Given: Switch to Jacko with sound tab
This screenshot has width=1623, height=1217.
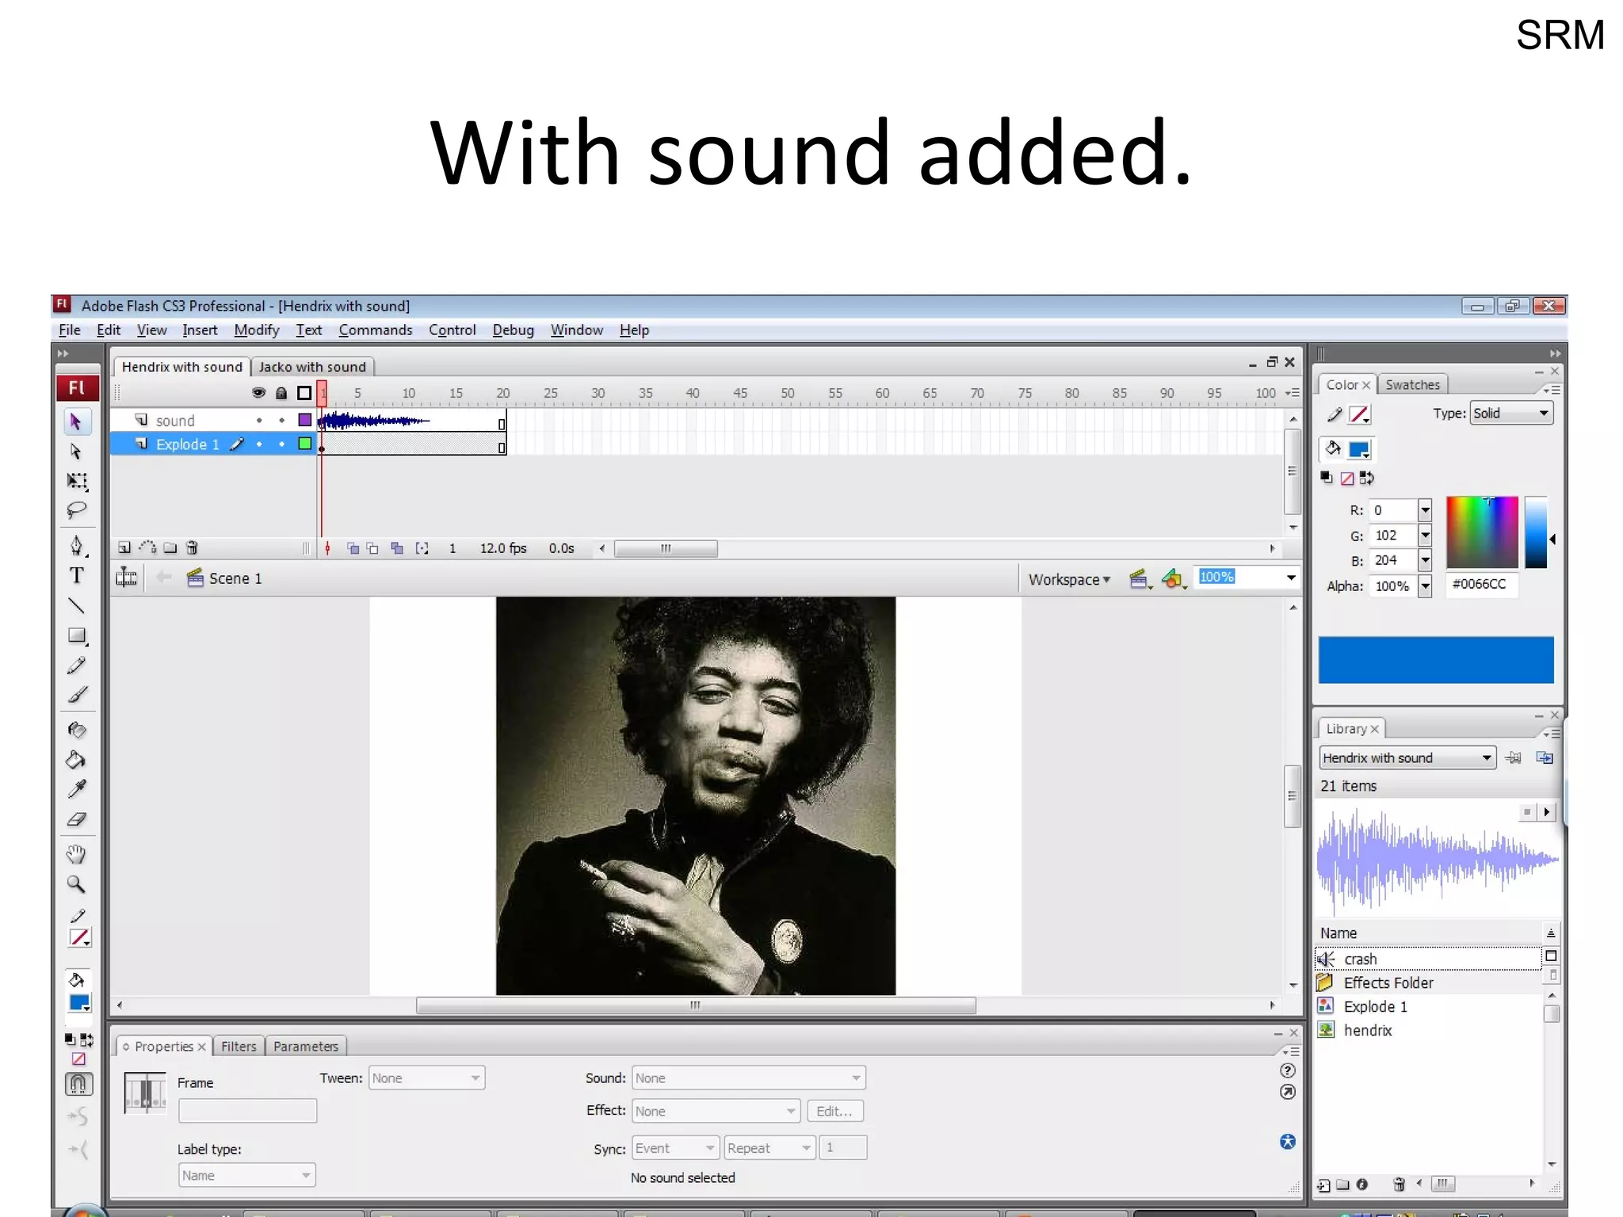Looking at the screenshot, I should pos(312,367).
